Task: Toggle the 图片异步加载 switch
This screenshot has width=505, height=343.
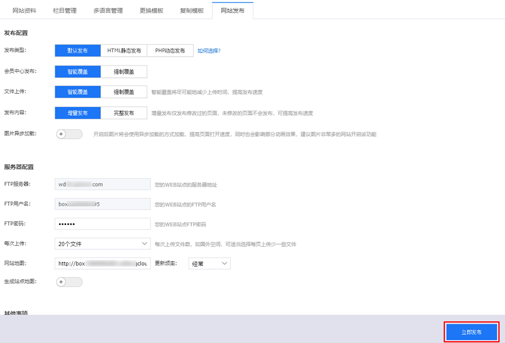Action: click(69, 134)
